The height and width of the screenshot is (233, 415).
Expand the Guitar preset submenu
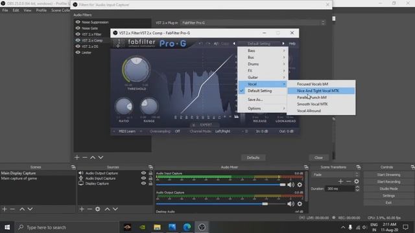263,78
